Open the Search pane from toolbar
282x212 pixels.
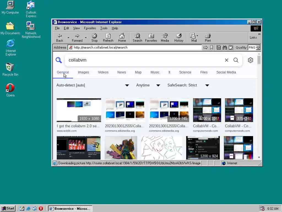click(137, 38)
